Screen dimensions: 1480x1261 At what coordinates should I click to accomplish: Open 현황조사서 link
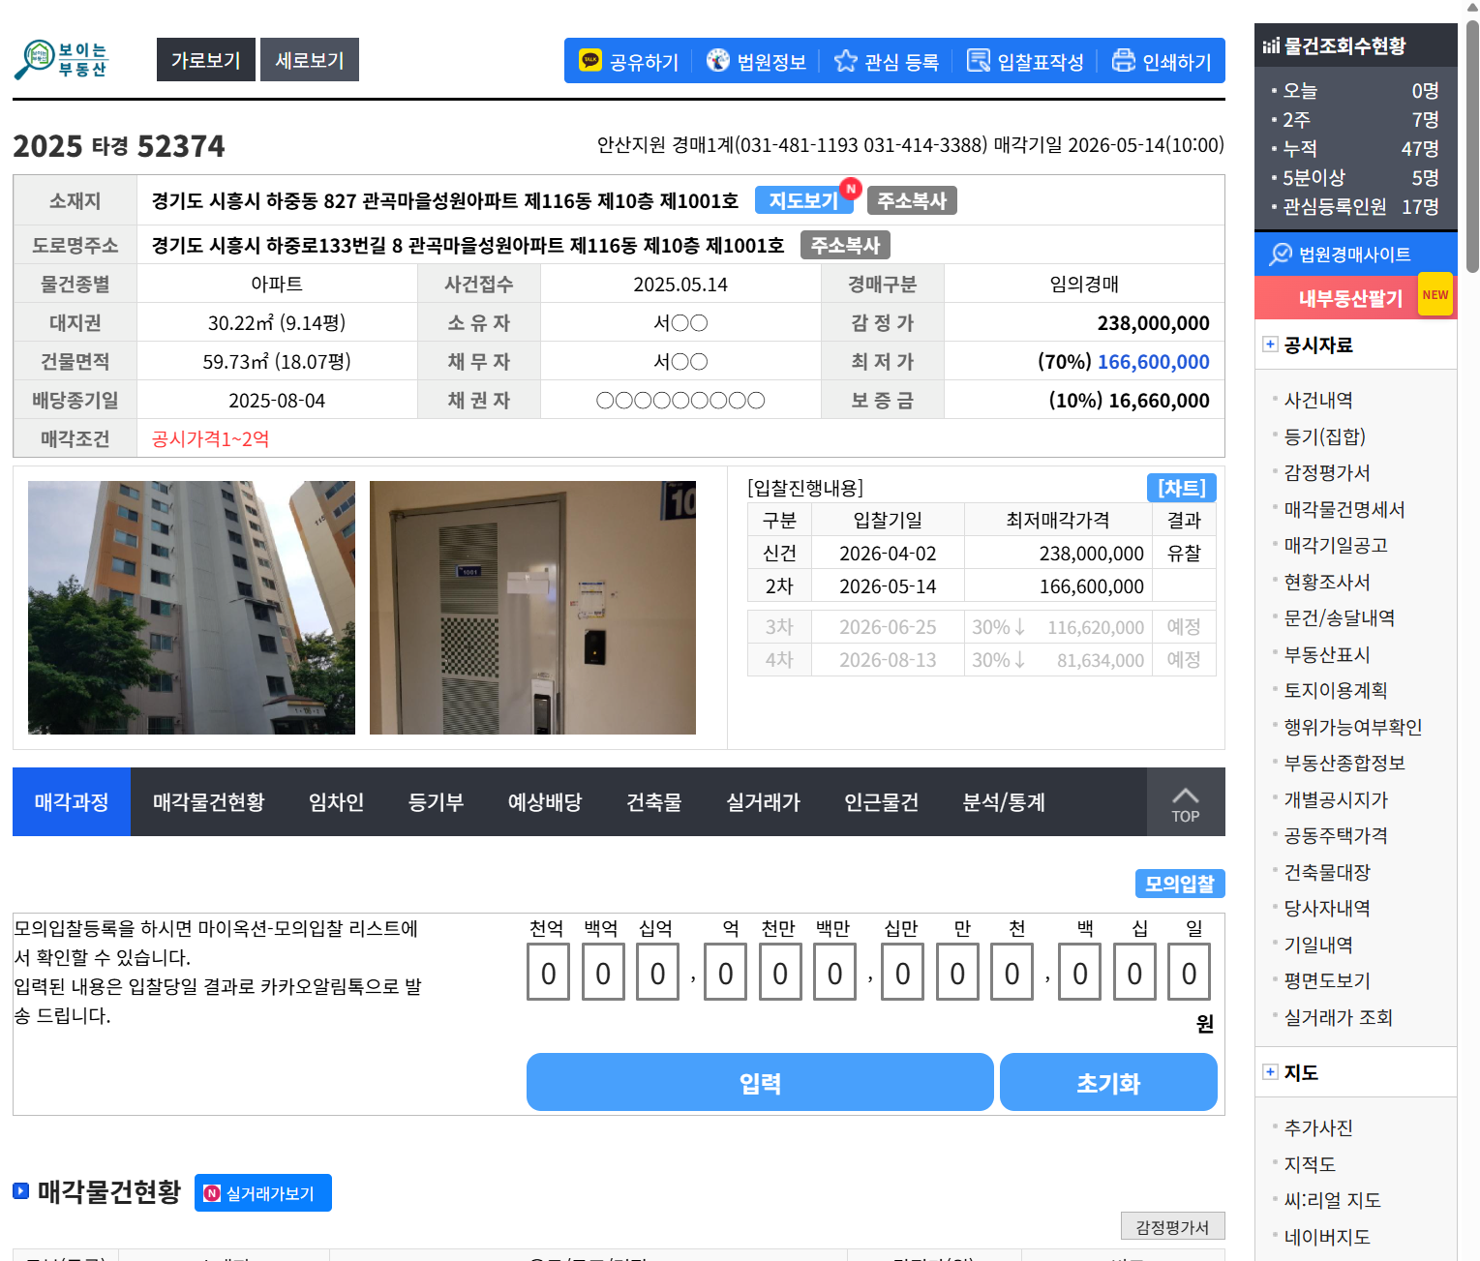tap(1327, 582)
